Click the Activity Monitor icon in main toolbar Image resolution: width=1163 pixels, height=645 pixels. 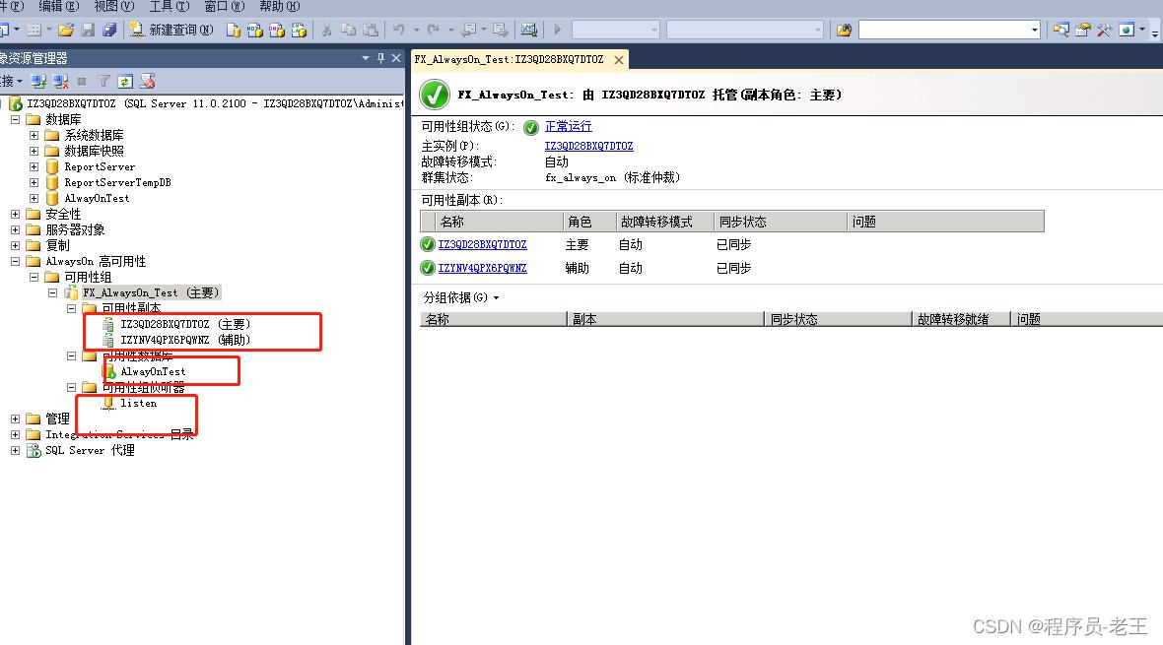(529, 30)
